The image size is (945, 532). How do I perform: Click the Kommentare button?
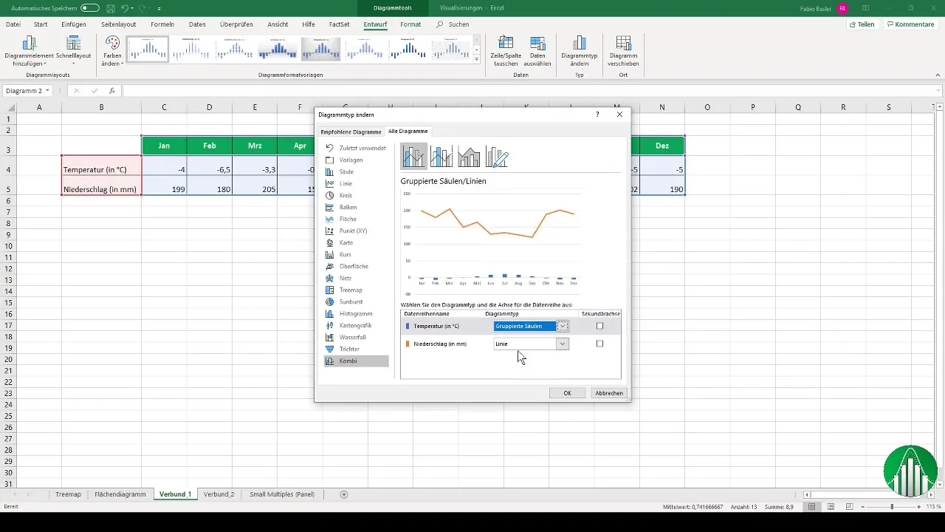coord(911,24)
